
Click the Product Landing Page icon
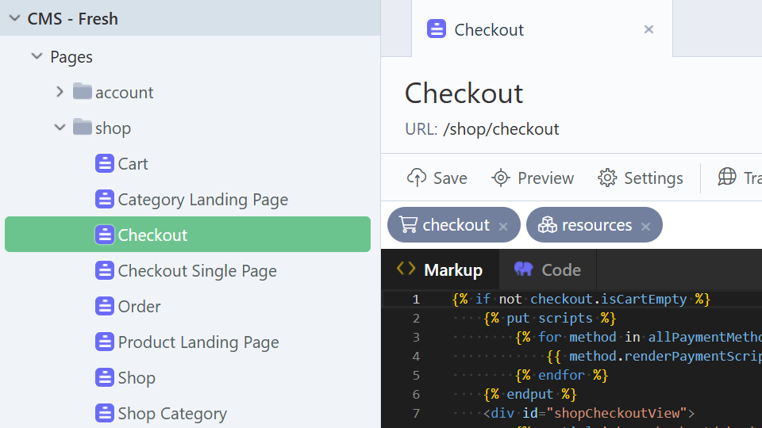tap(105, 342)
